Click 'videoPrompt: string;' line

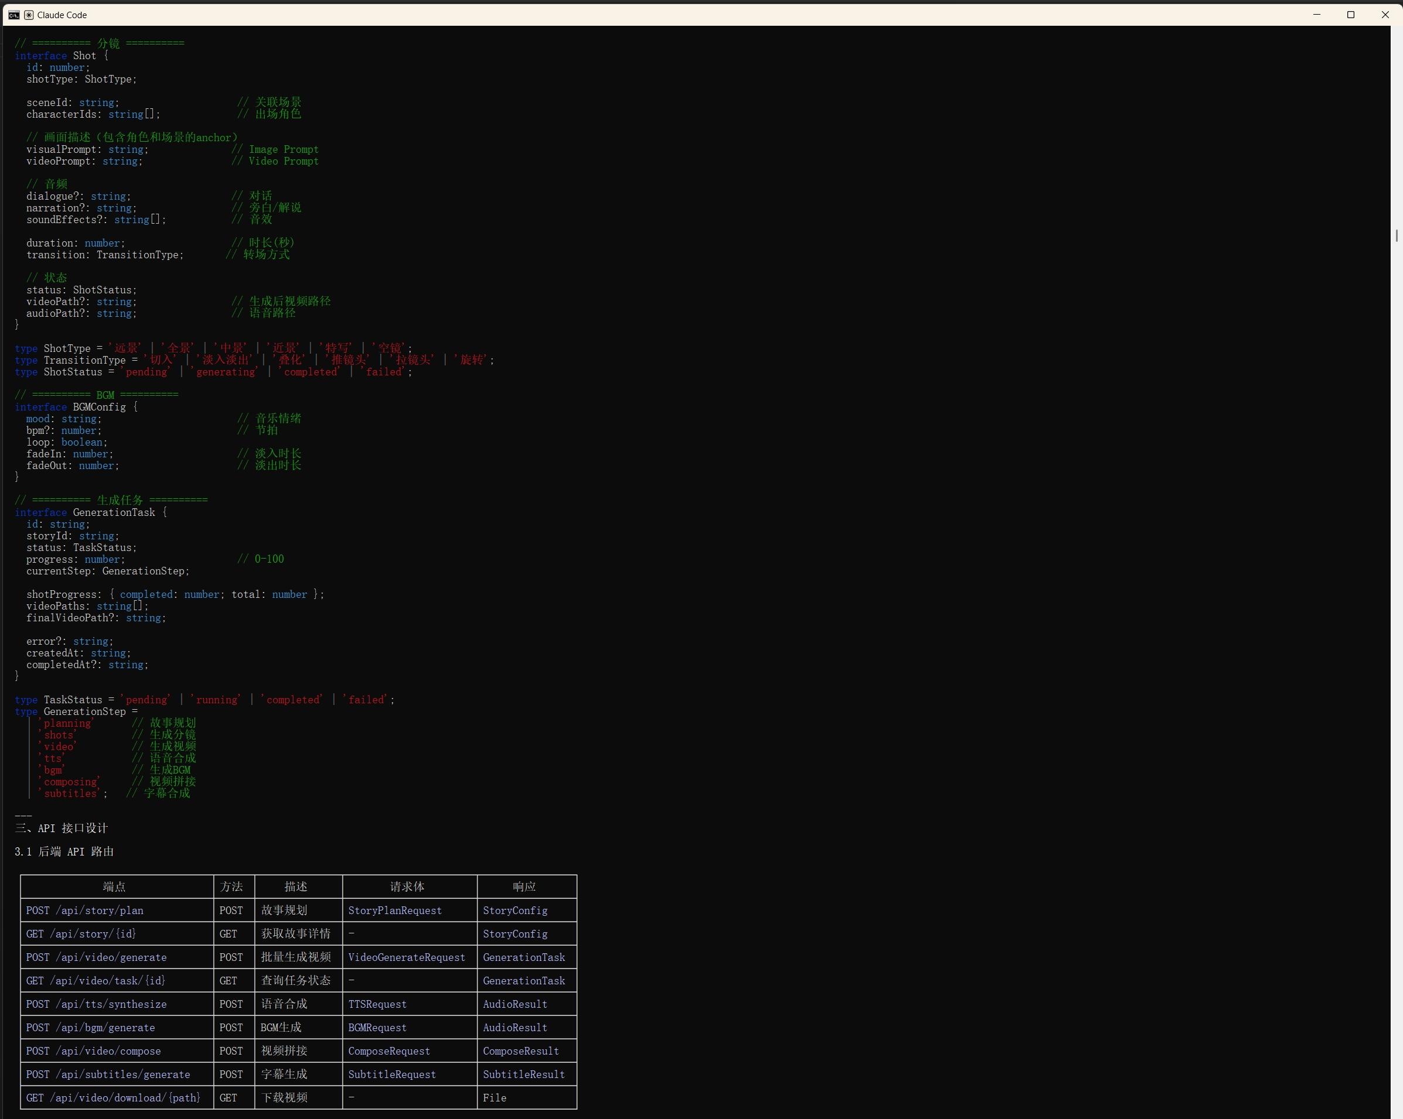coord(84,162)
